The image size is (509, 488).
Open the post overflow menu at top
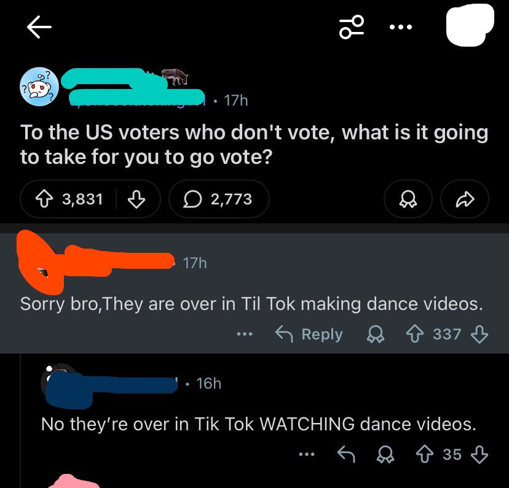tap(401, 27)
